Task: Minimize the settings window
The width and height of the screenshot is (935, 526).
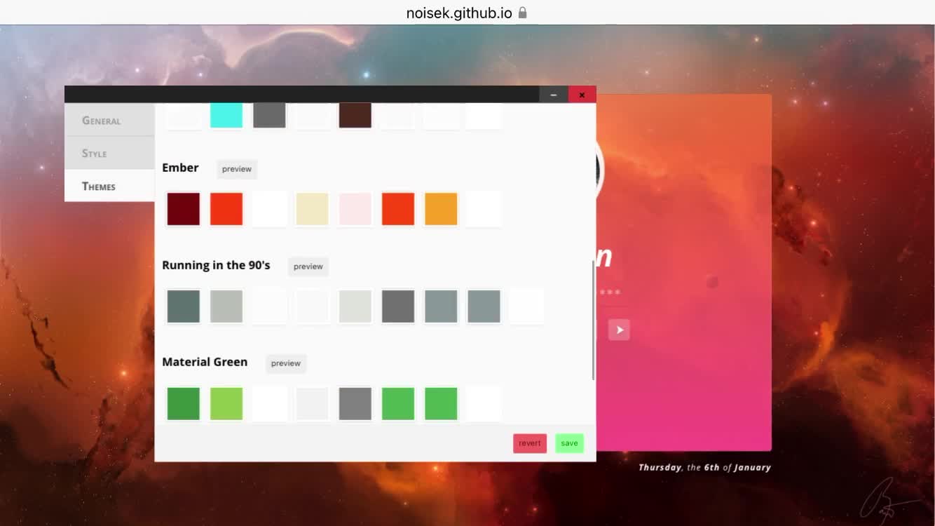Action: point(553,94)
